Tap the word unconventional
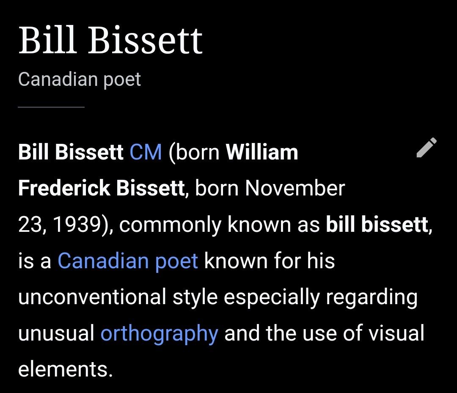Viewport: 457px width, 393px height. tap(92, 297)
